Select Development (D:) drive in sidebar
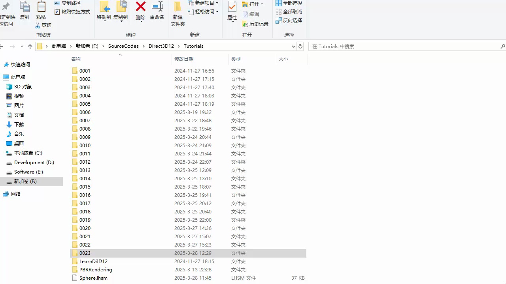506x284 pixels. pos(34,163)
